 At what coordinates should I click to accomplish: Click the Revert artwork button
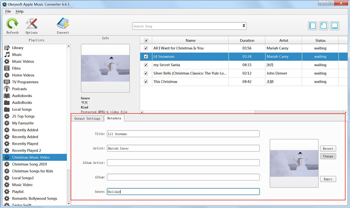coord(328,149)
